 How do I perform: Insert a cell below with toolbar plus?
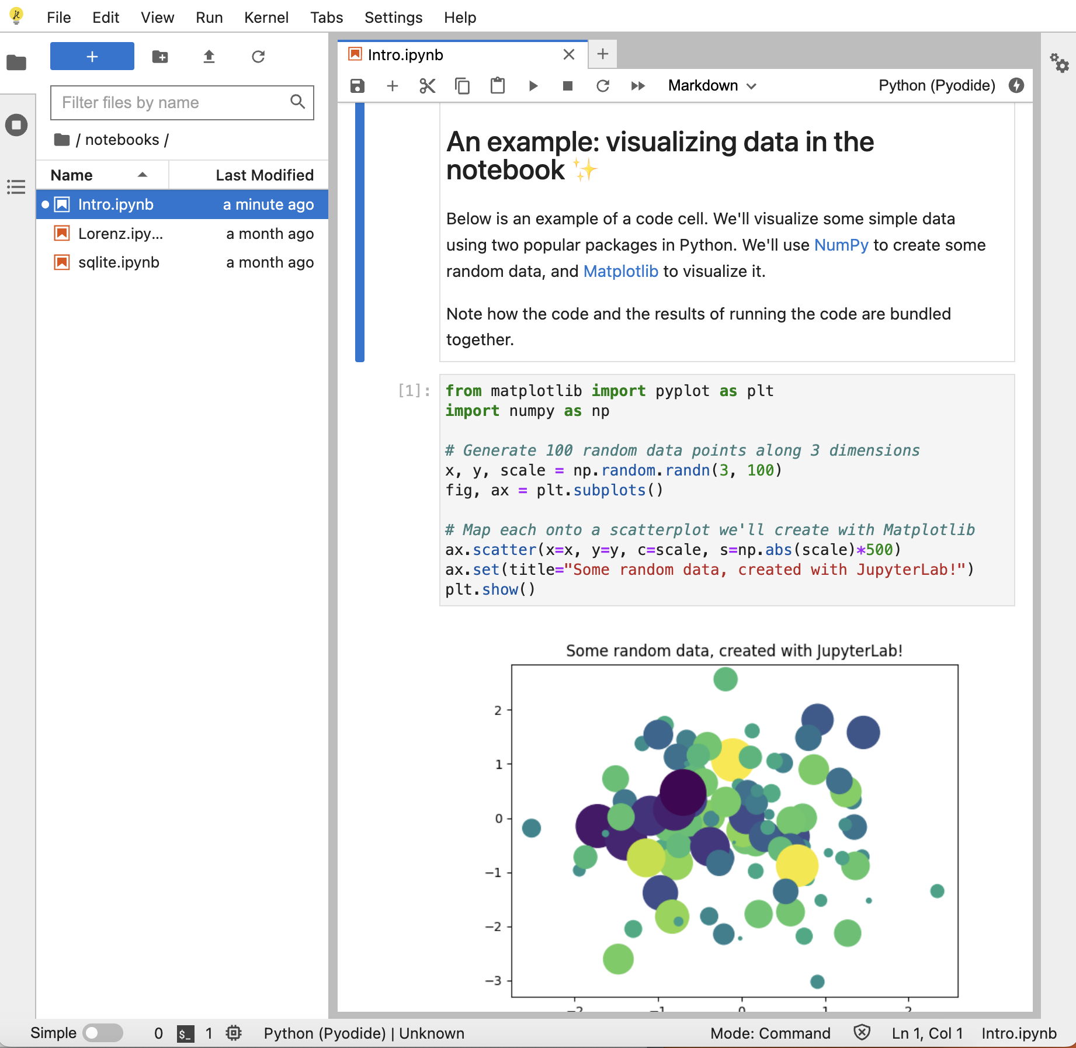pos(393,86)
